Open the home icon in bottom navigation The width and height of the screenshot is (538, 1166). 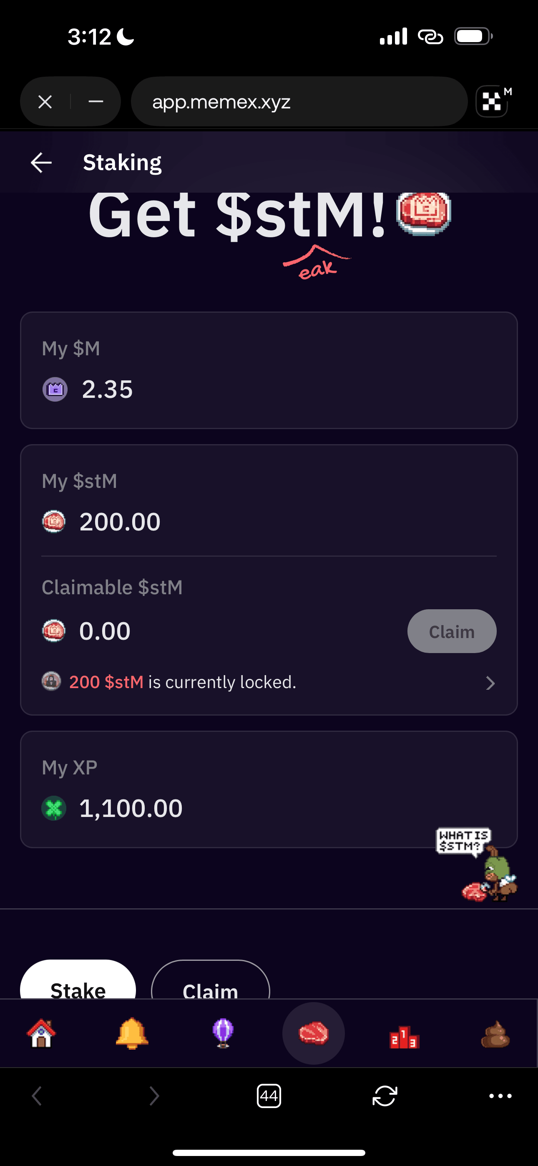41,1033
